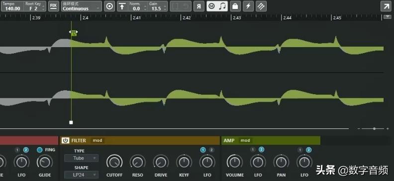The height and width of the screenshot is (181, 394).
Task: Click the VOLUME knob
Action: coord(235,162)
